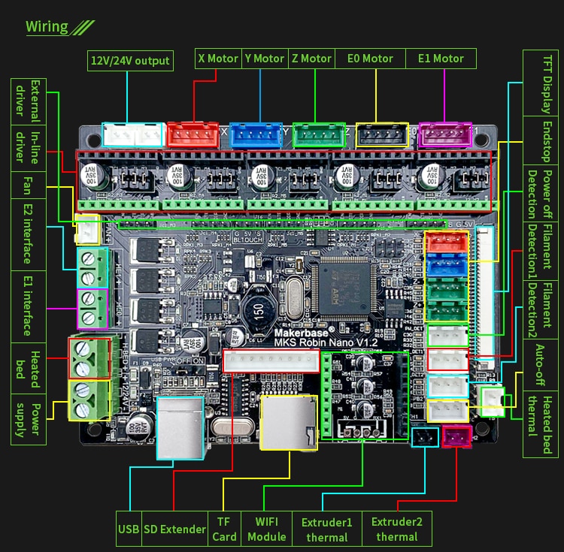564x552 pixels.
Task: Click the purple E1 Motor connector
Action: pyautogui.click(x=445, y=134)
